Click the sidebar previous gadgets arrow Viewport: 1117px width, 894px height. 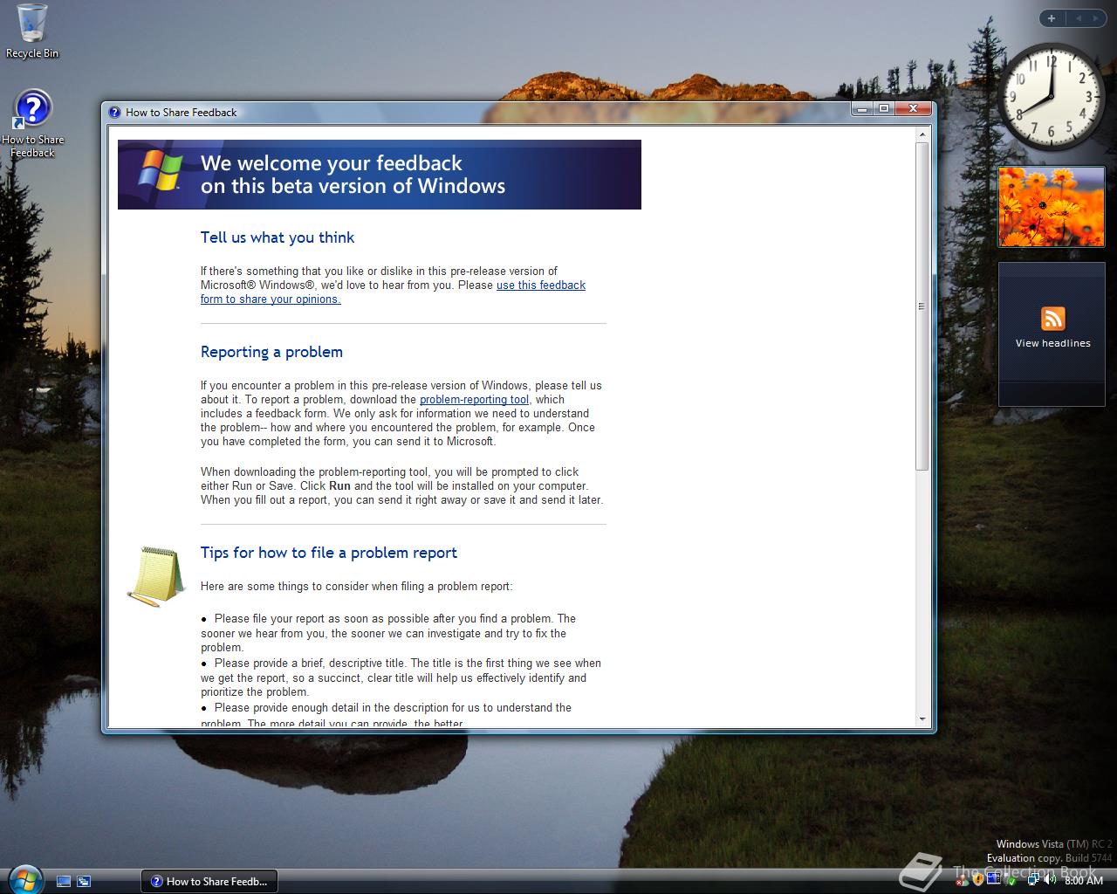(1078, 18)
